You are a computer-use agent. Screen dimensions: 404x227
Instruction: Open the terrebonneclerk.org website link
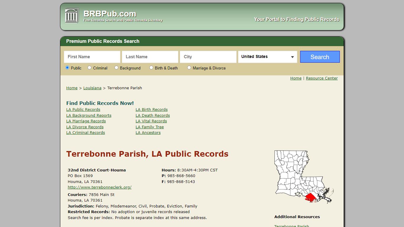pos(100,187)
